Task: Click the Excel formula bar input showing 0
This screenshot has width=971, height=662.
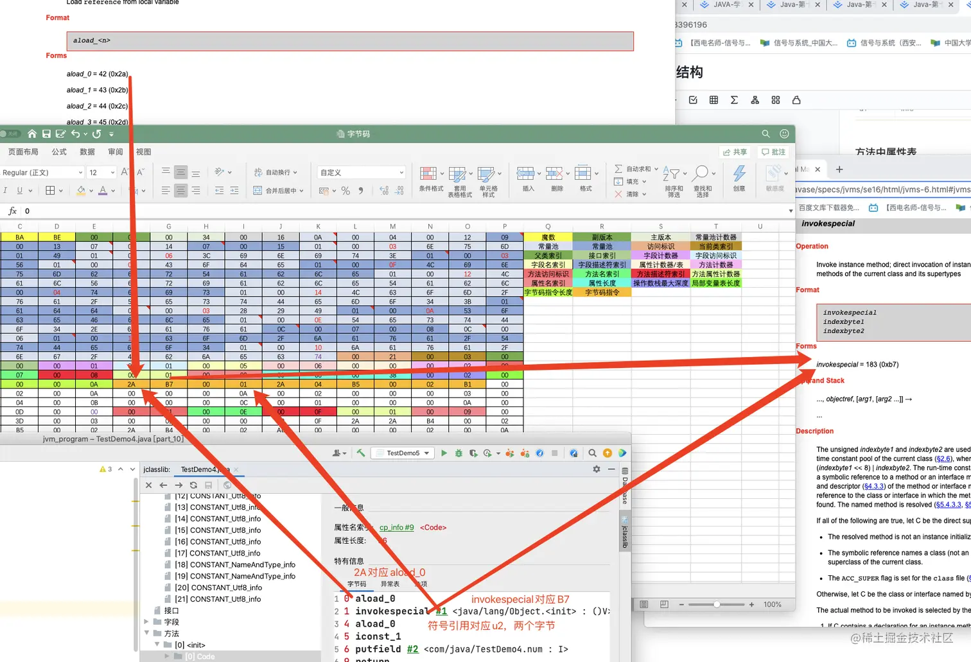Action: 405,211
